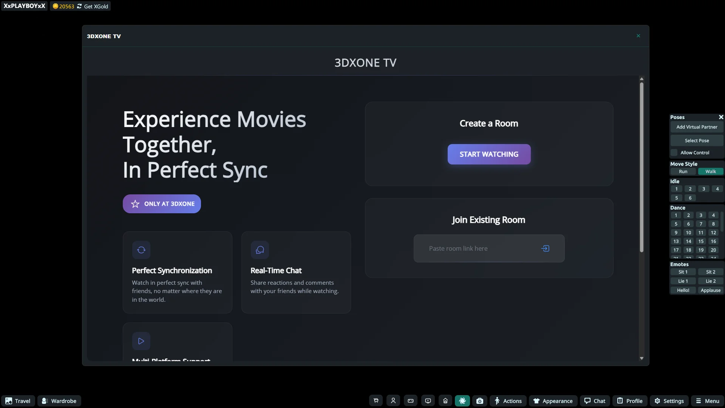Select Idle animation 6
This screenshot has height=408, width=725.
coord(690,198)
